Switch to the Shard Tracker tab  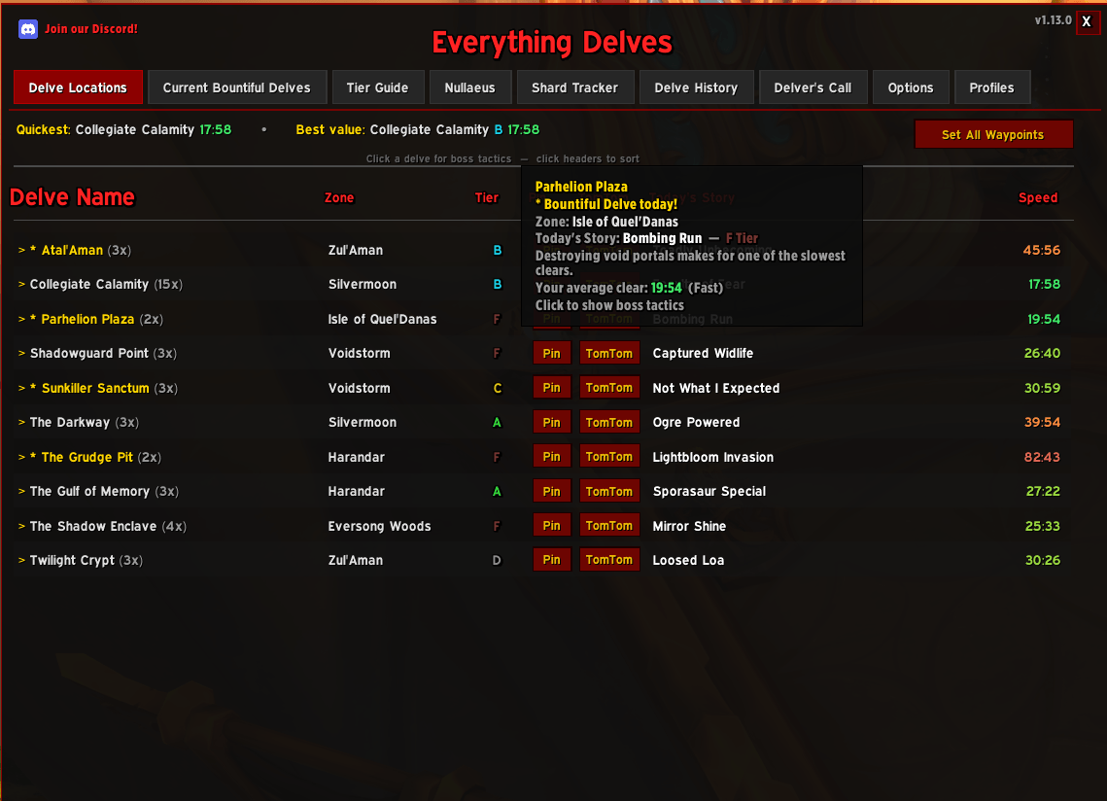point(574,87)
